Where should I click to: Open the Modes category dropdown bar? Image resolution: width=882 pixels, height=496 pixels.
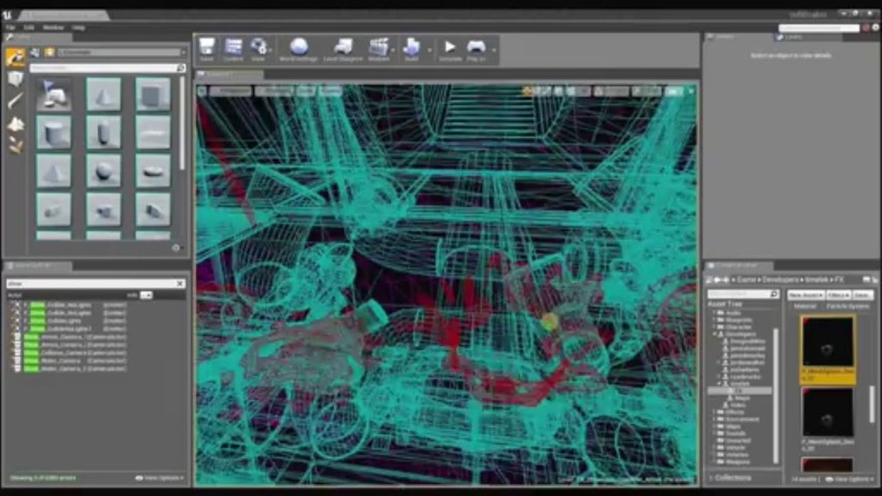tap(122, 52)
